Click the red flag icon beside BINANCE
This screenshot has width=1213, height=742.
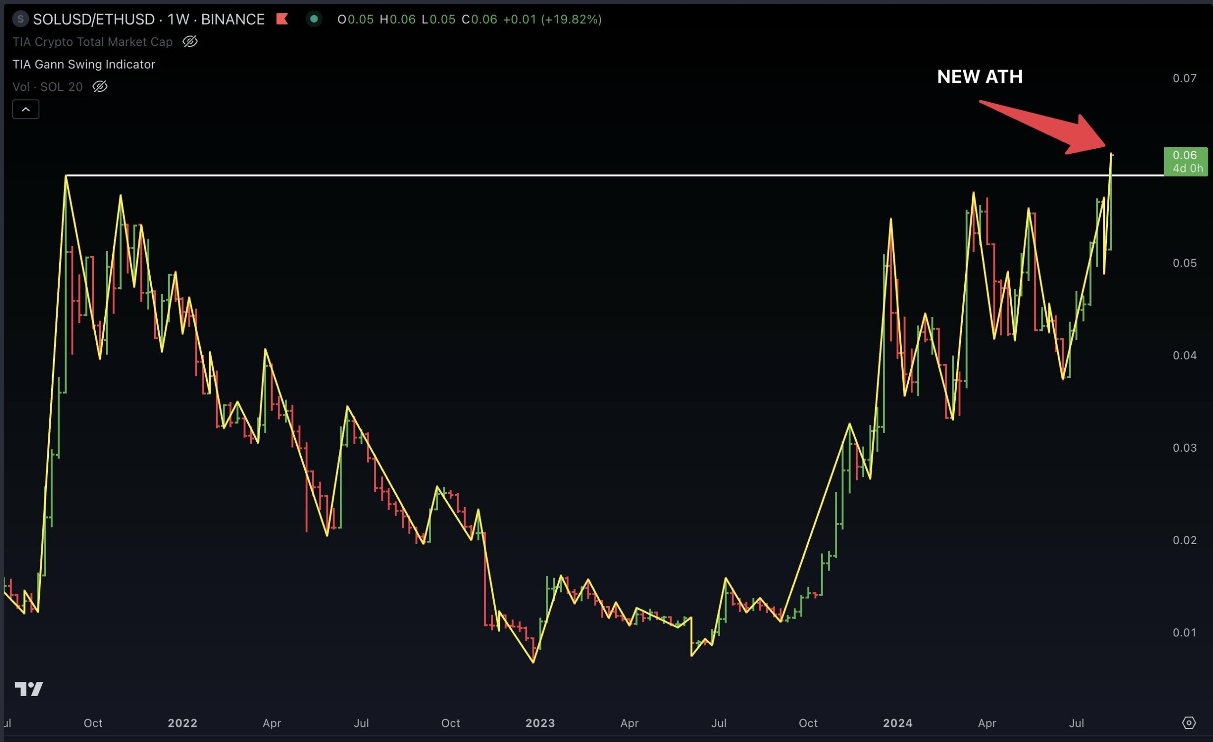point(282,19)
